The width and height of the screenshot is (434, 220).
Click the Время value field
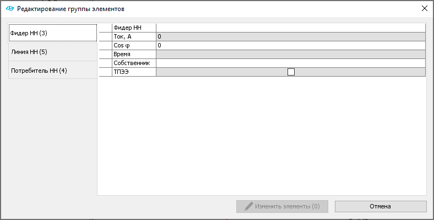point(291,54)
